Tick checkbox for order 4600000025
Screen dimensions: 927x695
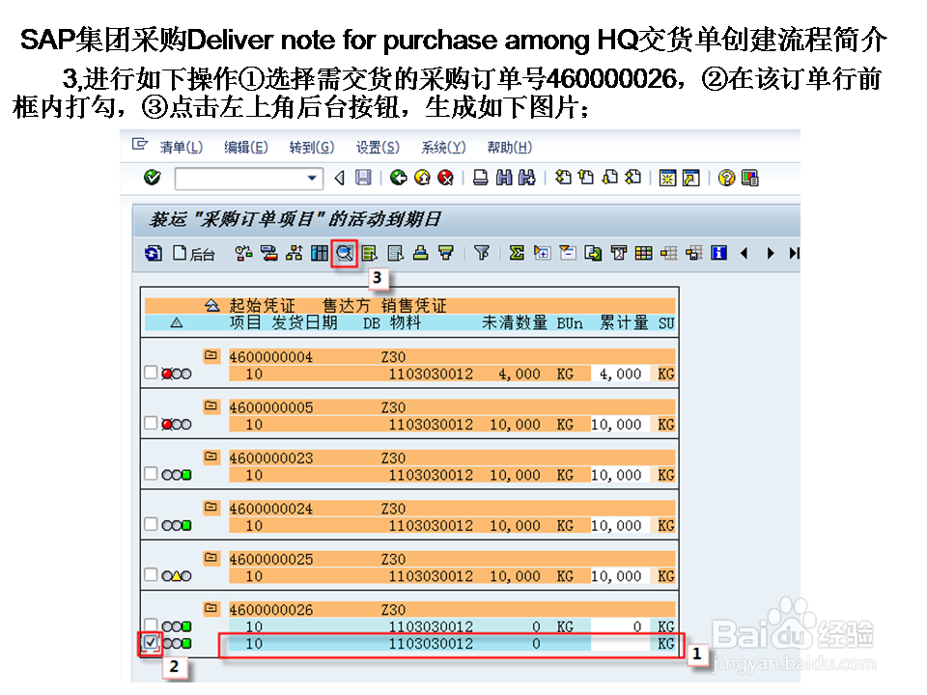(x=151, y=574)
